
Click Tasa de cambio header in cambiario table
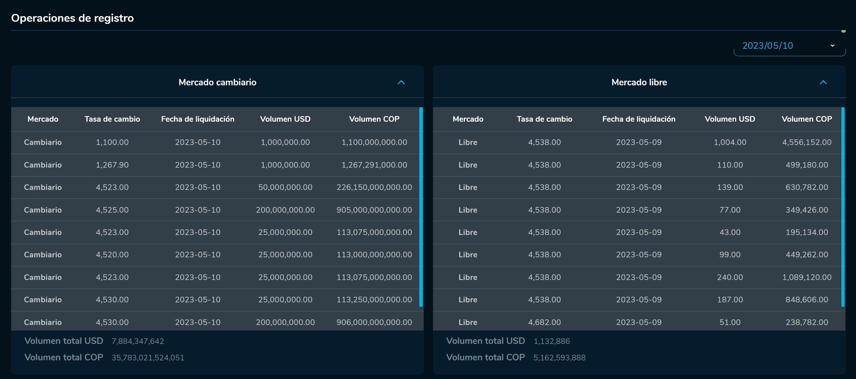[x=112, y=119]
